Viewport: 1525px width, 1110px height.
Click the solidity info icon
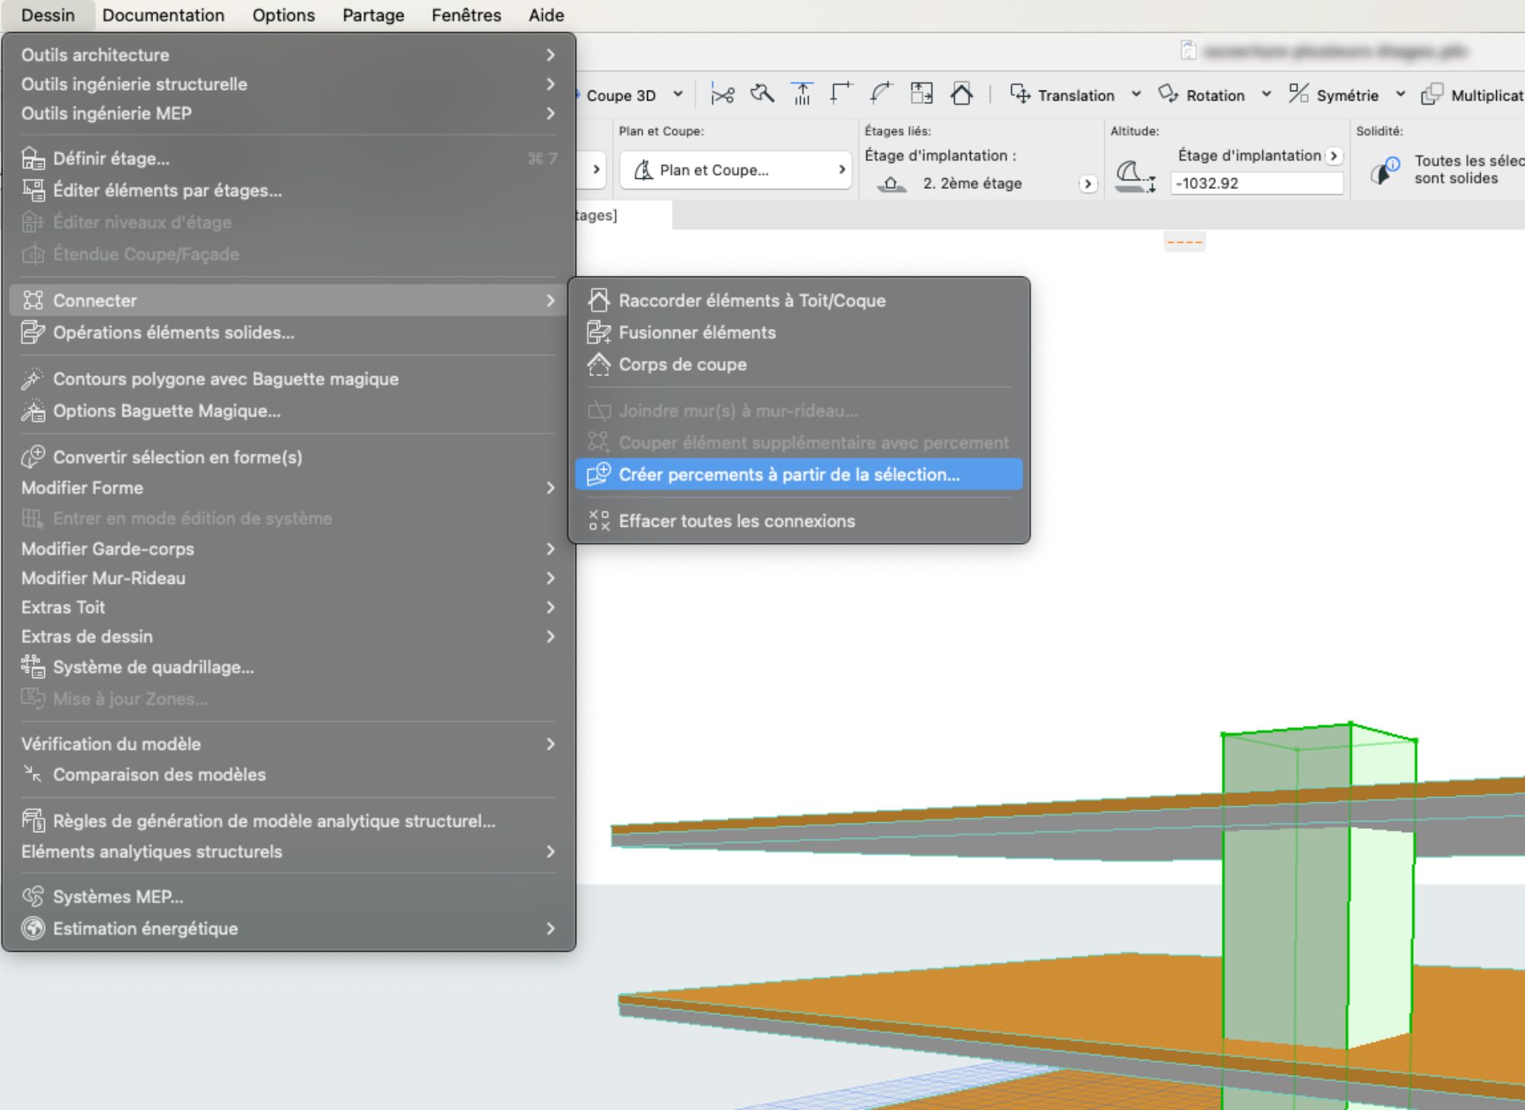[1385, 171]
